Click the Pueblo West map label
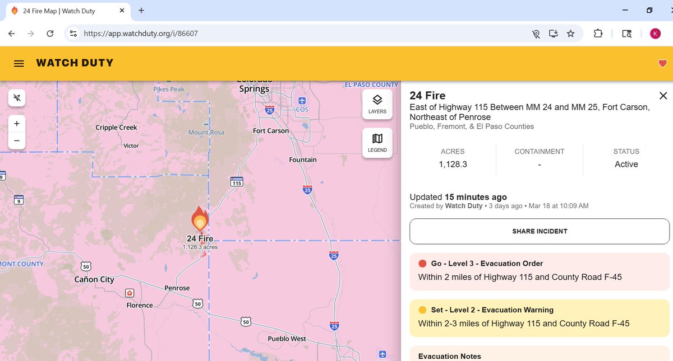 (x=287, y=339)
